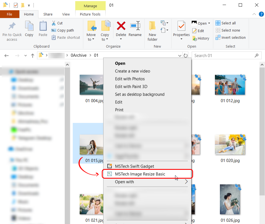
Task: Click the Delete icon in ribbon
Action: (x=121, y=26)
